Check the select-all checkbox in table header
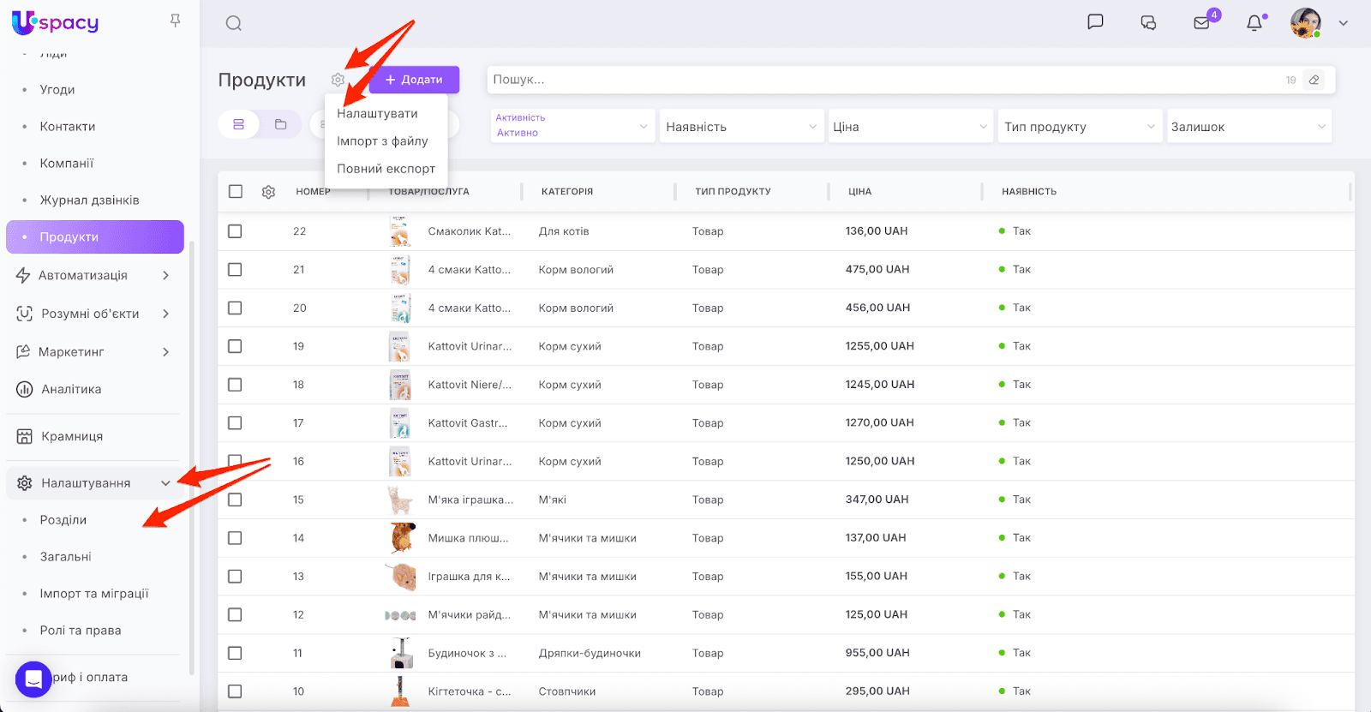 pos(236,192)
